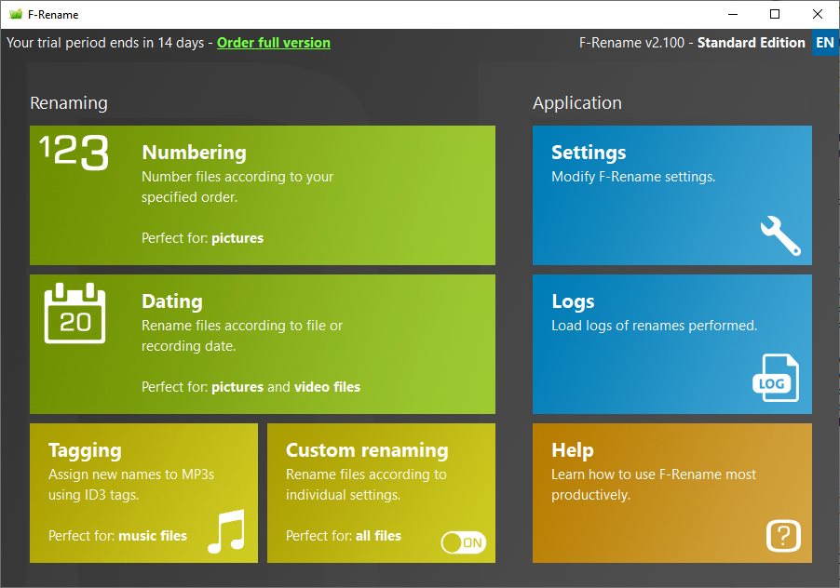This screenshot has height=588, width=840.
Task: Click the F-Rename app icon in title bar
Action: coord(15,14)
